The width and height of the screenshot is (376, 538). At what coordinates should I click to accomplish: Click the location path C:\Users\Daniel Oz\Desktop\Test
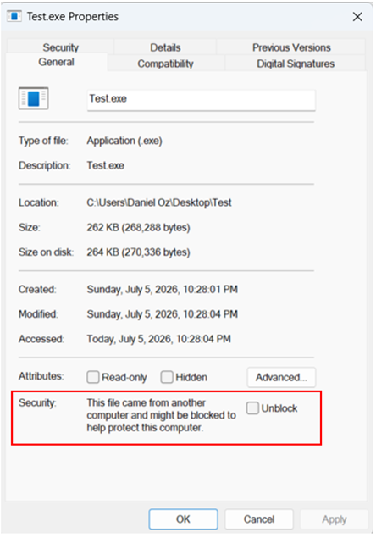[x=159, y=202]
